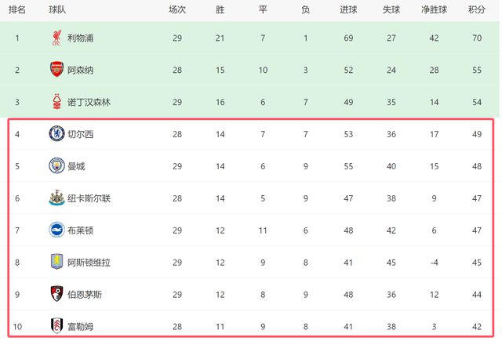Click the Brighton club crest icon

[56, 230]
